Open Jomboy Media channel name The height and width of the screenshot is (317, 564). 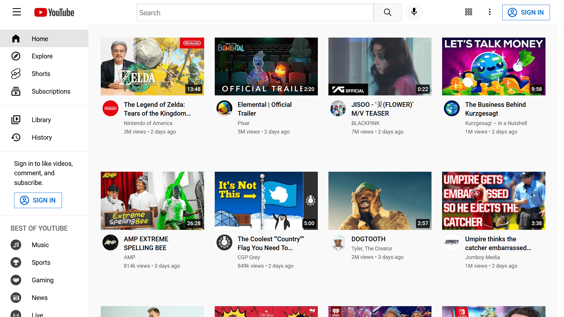(x=482, y=257)
